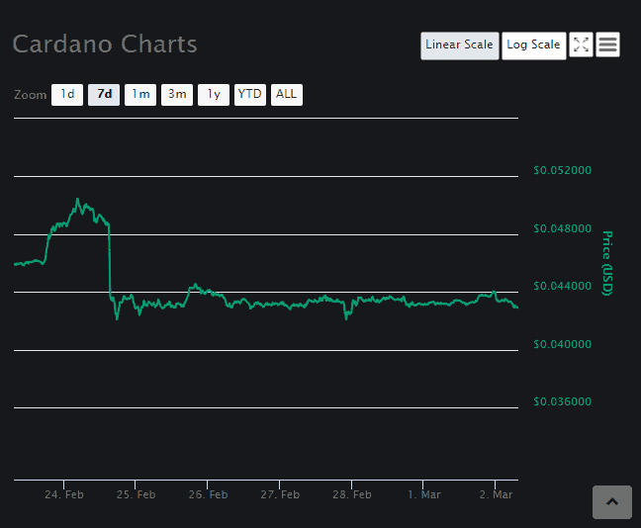The width and height of the screenshot is (641, 528).
Task: Set zoom range to 1y
Action: coord(214,95)
